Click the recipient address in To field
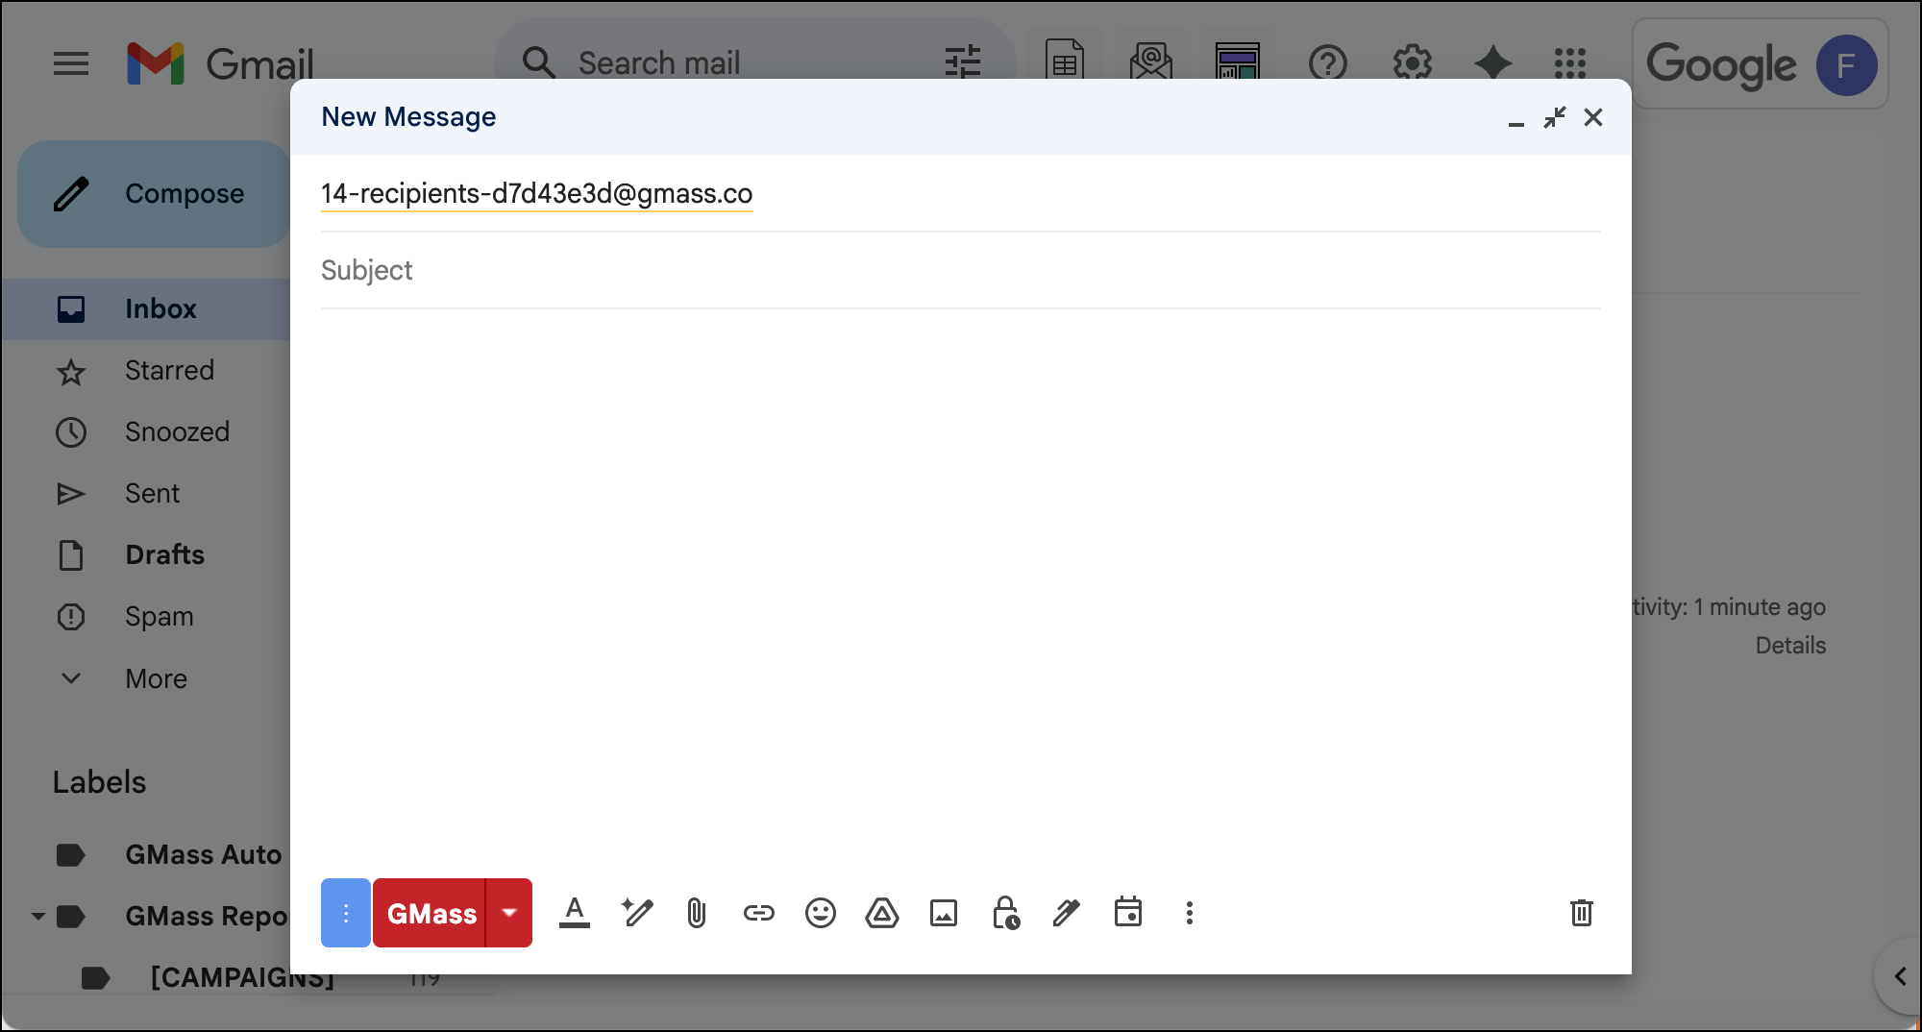1922x1032 pixels. point(536,194)
